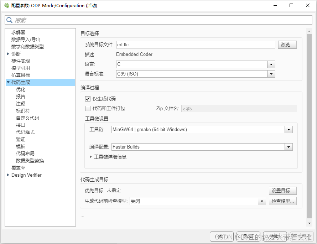Select 仿真目标 in the tree
Screen dimensions: 317x244
click(x=21, y=75)
